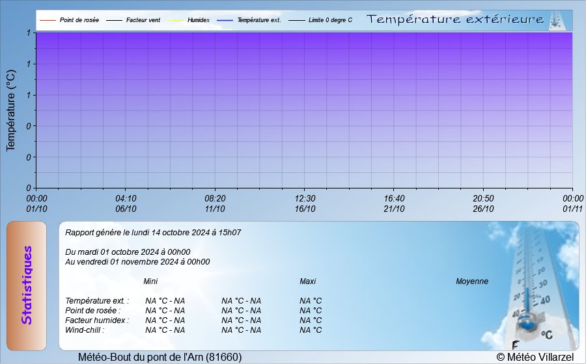Screen dimensions: 586x364
Task: Click the '© Météo Villarzel' copyright text
Action: (x=535, y=357)
